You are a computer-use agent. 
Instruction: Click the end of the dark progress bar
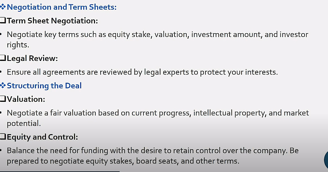point(119,171)
